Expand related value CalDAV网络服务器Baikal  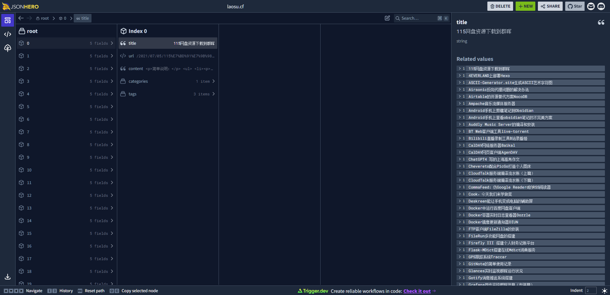coord(459,145)
